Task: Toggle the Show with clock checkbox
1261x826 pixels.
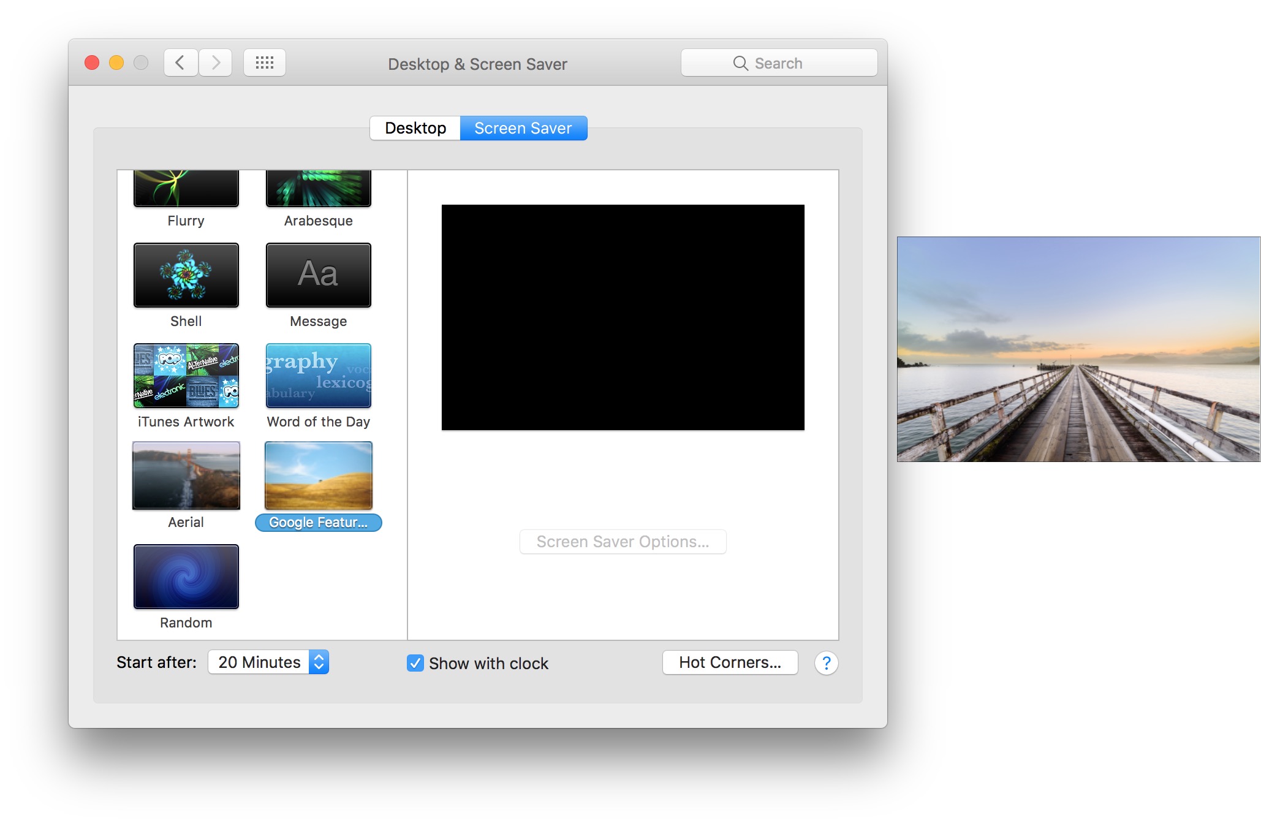Action: coord(415,663)
